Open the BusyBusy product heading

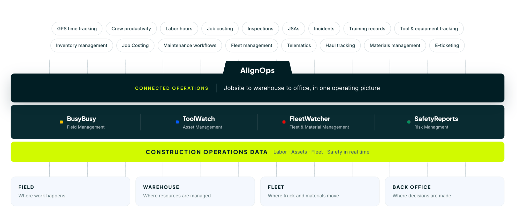coord(81,119)
